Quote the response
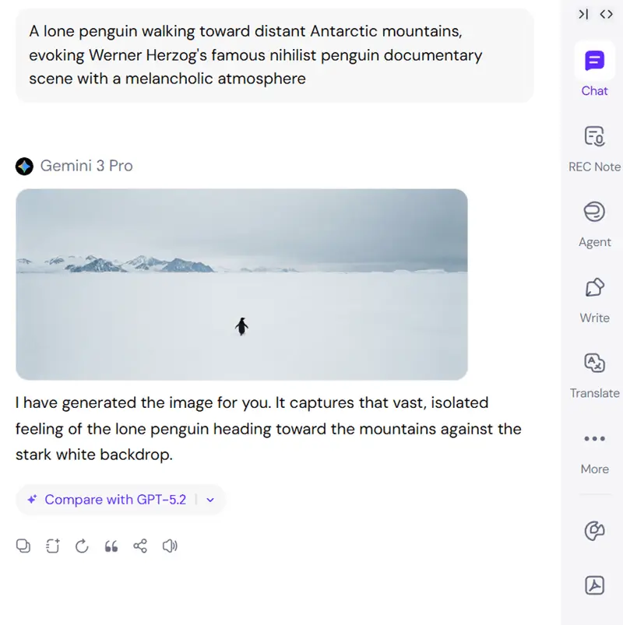Image resolution: width=623 pixels, height=625 pixels. pyautogui.click(x=111, y=546)
